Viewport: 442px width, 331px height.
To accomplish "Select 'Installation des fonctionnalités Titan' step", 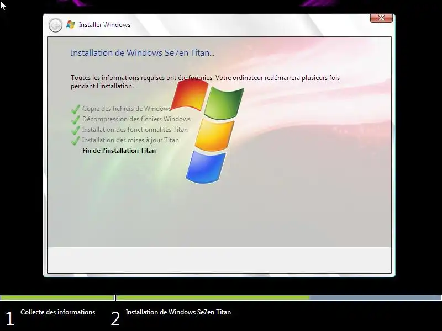I will tap(135, 130).
